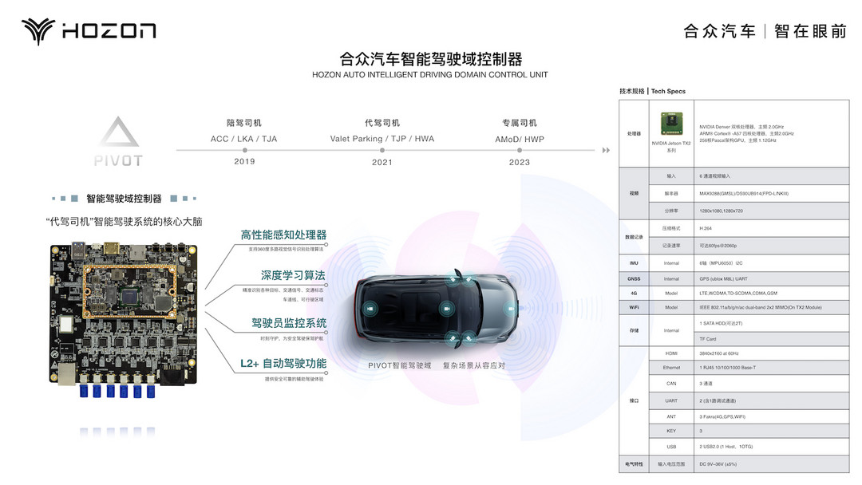Click the 深度学习算法 feature heading

coord(293,275)
